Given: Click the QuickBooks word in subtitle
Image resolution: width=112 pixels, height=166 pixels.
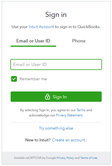Looking at the screenshot, I should [x=89, y=27].
